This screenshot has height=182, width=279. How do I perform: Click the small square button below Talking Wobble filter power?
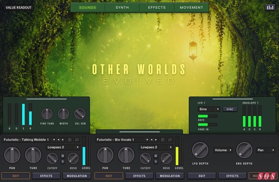coord(63,161)
